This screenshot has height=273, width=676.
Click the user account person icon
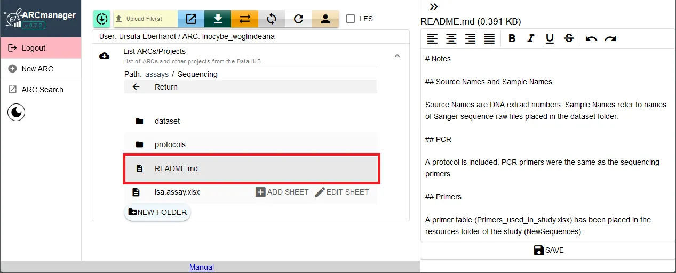click(x=325, y=19)
